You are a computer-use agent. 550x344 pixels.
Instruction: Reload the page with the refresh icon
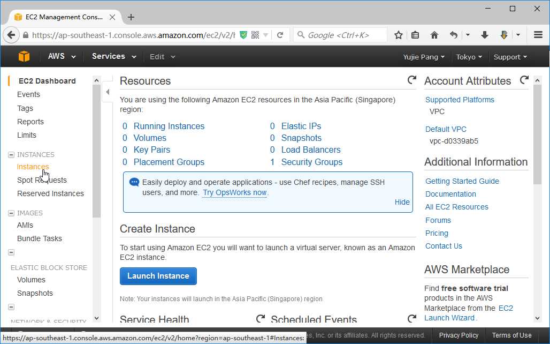coord(280,35)
